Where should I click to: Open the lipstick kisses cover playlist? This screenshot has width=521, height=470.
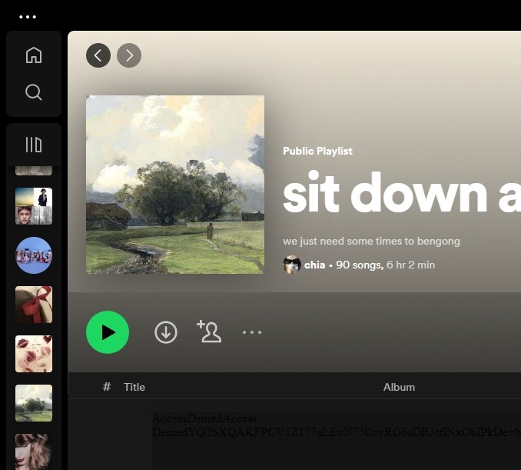point(34,354)
